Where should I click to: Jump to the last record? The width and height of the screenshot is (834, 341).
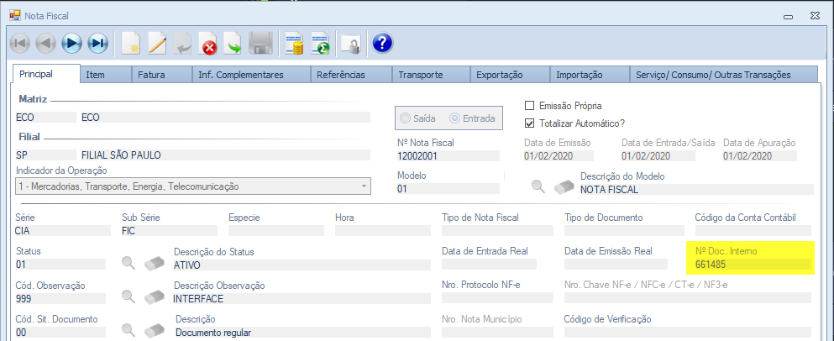(98, 43)
